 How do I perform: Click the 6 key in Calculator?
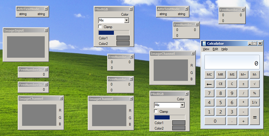point(232,102)
